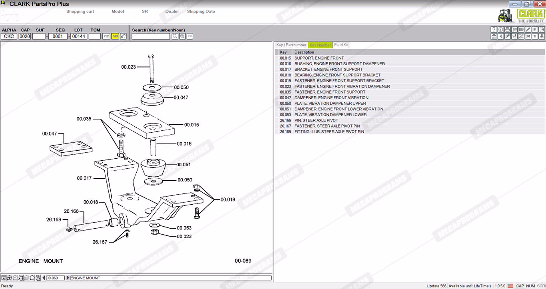Viewport: 546px width, 289px height.
Task: Select the SUPPORT, ENGINE FRONT row
Action: (x=319, y=58)
